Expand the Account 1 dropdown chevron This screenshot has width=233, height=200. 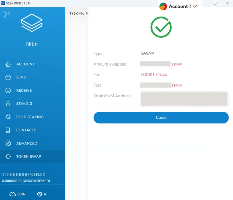pos(195,6)
